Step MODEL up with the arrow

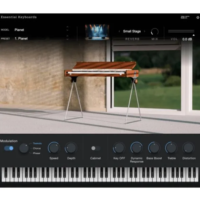[67, 27]
